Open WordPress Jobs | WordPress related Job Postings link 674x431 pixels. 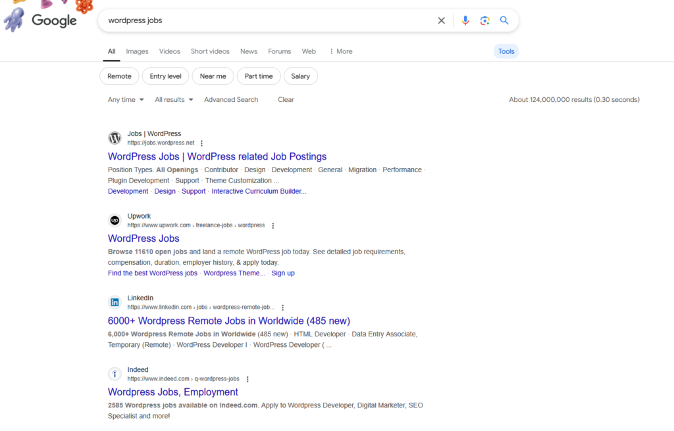(217, 156)
